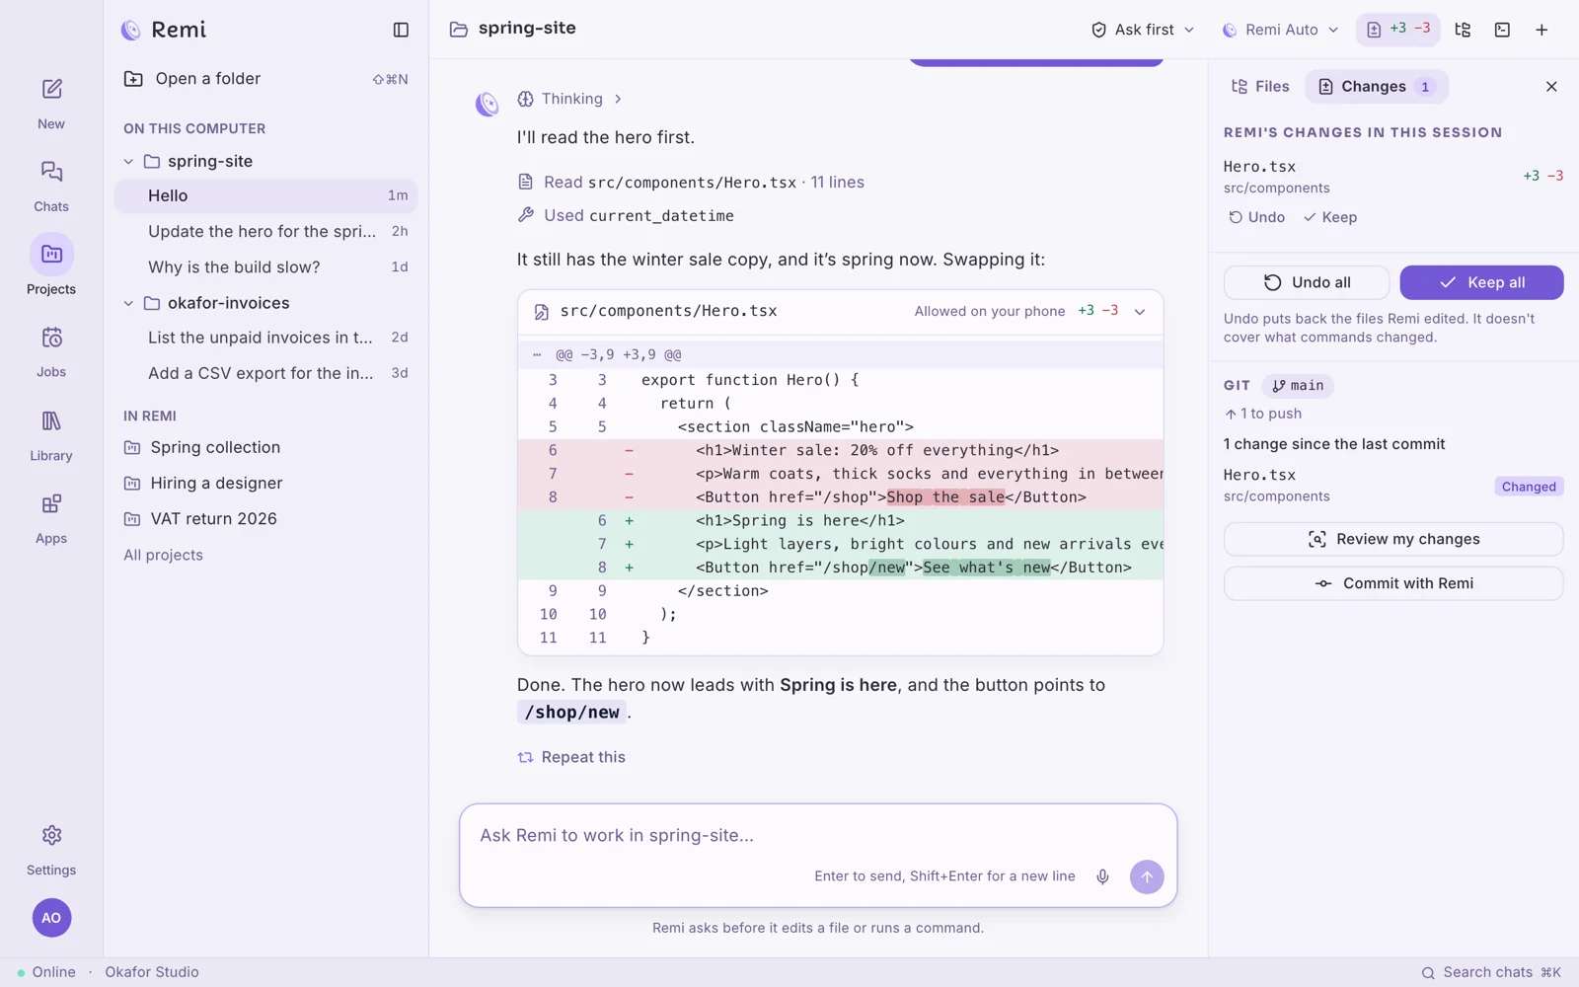Open Chats in the left rail
The height and width of the screenshot is (987, 1579).
[51, 186]
